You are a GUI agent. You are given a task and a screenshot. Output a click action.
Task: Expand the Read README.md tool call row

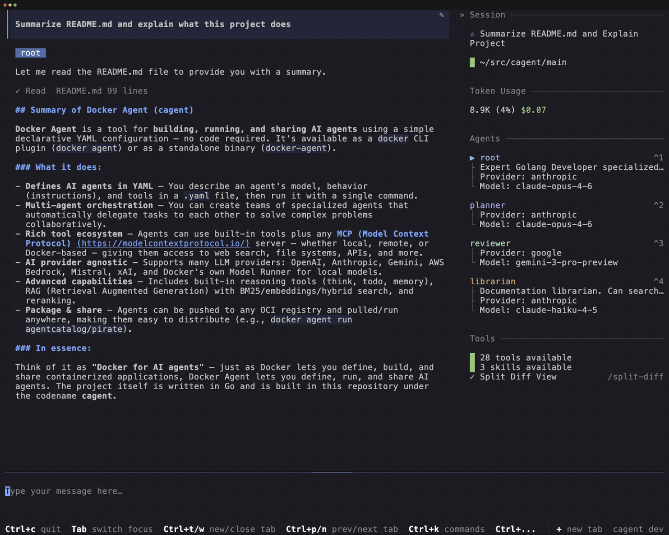(82, 91)
